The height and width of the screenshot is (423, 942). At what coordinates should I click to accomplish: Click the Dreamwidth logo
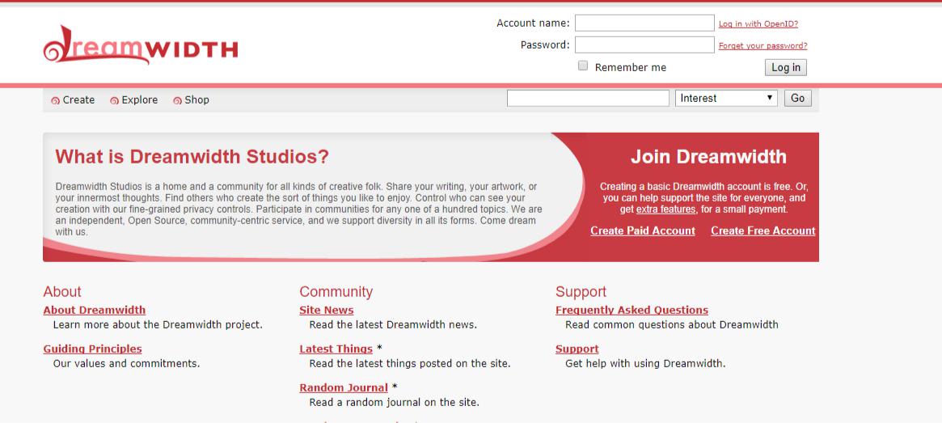(141, 44)
